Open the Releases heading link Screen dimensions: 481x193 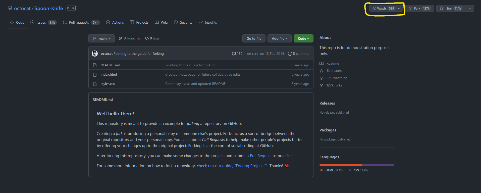coord(327,103)
